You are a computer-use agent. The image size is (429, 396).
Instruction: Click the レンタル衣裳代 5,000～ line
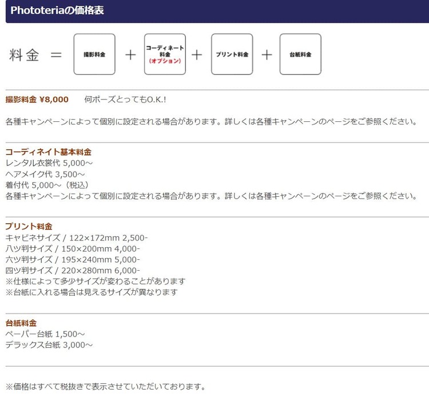(x=49, y=163)
